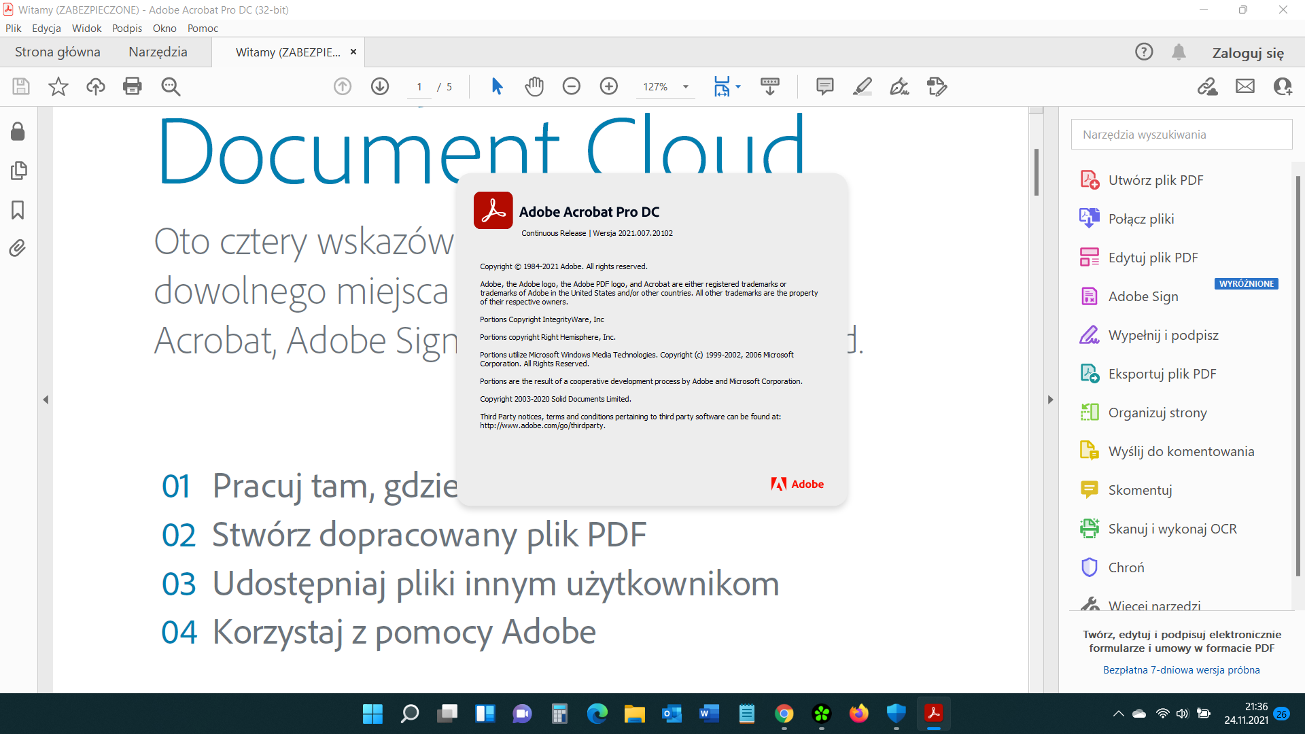This screenshot has height=734, width=1305.
Task: Open the Plik menu
Action: coord(14,28)
